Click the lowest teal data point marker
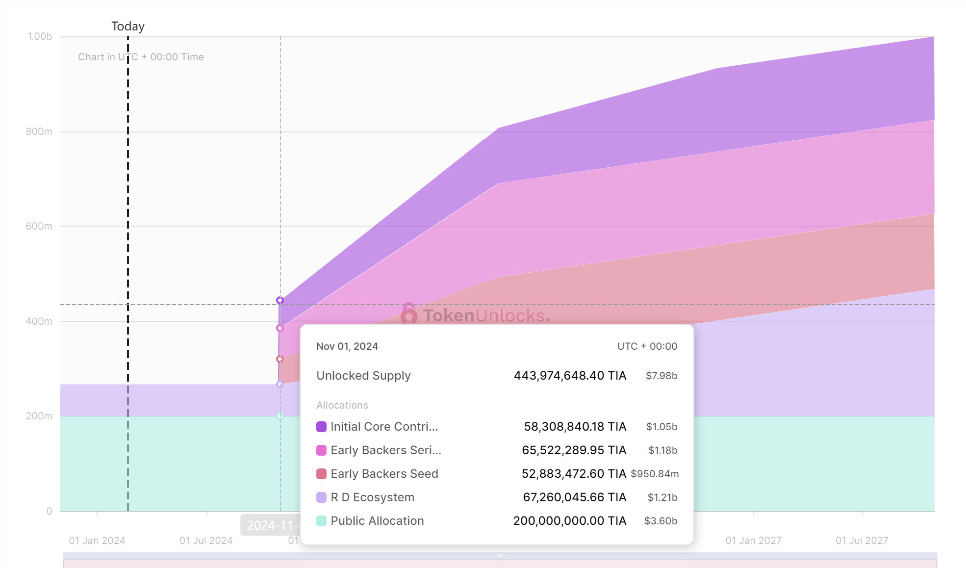Viewport: 966px width, 568px height. click(x=280, y=416)
